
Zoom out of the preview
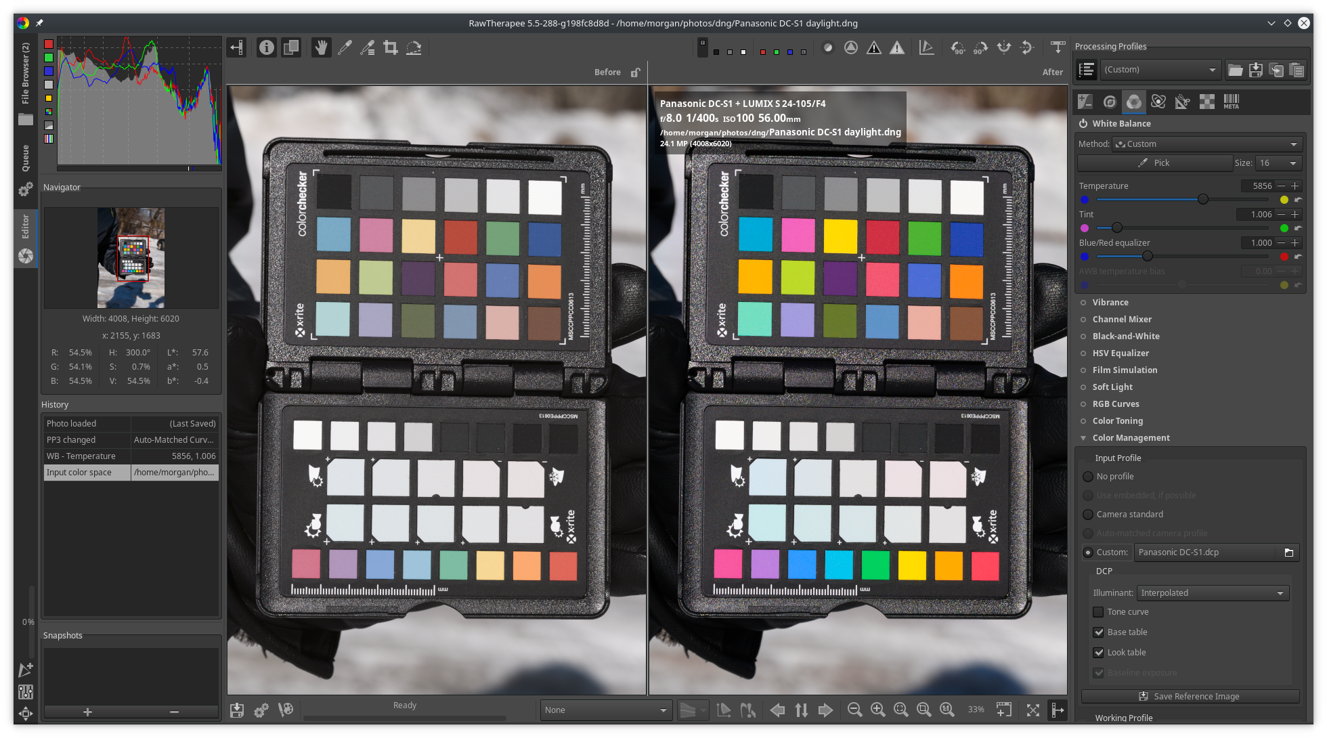(x=855, y=710)
